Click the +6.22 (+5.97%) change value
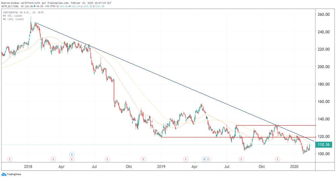The width and height of the screenshot is (336, 178). click(46, 6)
